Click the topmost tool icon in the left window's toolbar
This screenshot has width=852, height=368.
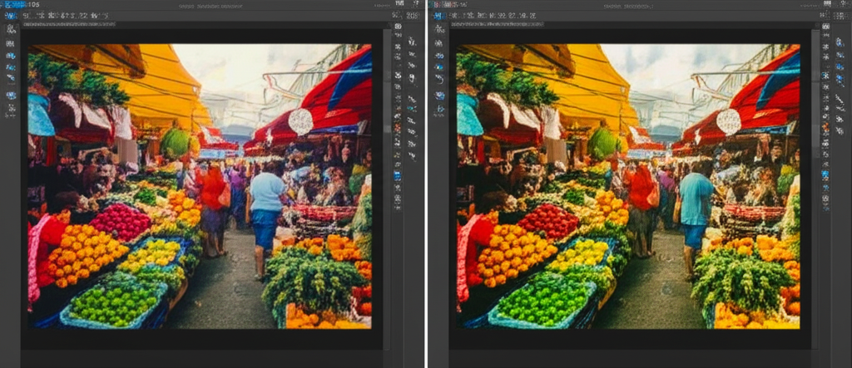(x=11, y=28)
